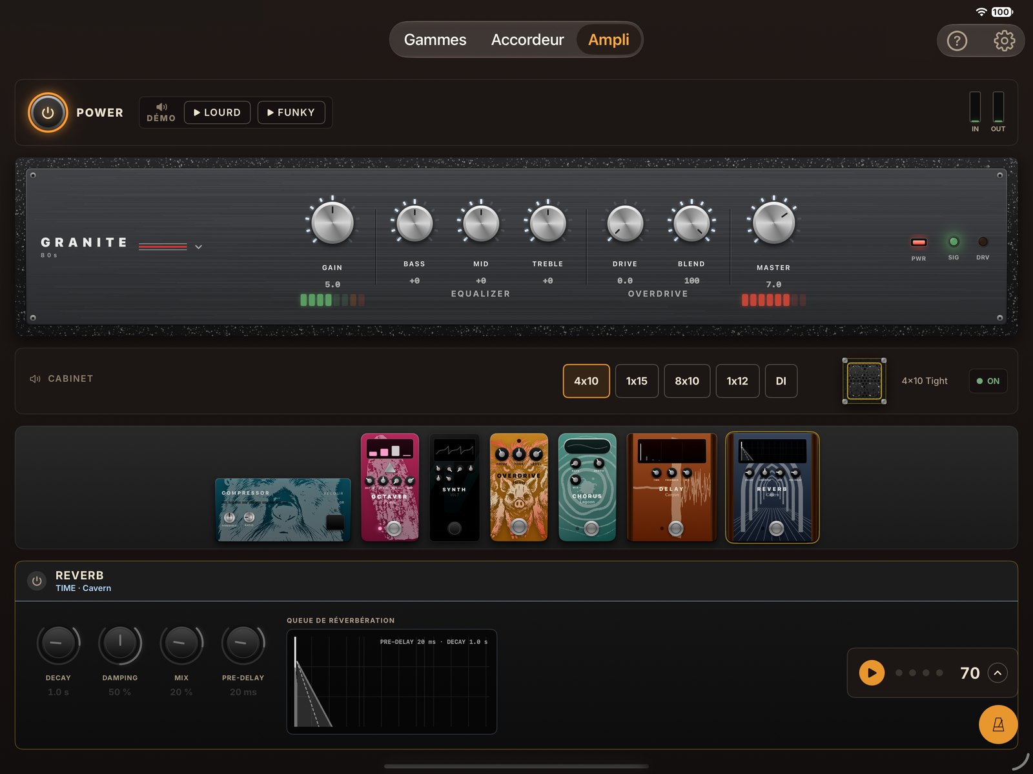Screen dimensions: 1033x774
Task: Click the reverb MIX knob
Action: coord(181,643)
